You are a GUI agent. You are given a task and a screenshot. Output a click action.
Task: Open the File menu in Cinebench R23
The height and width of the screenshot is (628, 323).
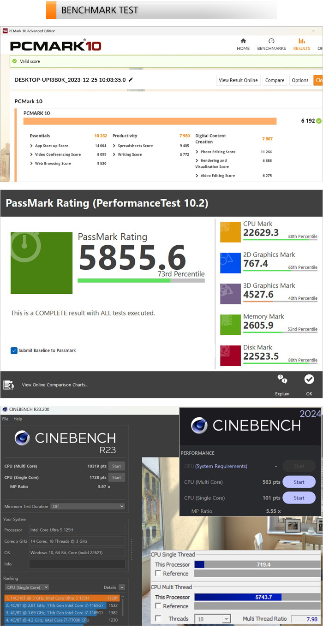6,419
